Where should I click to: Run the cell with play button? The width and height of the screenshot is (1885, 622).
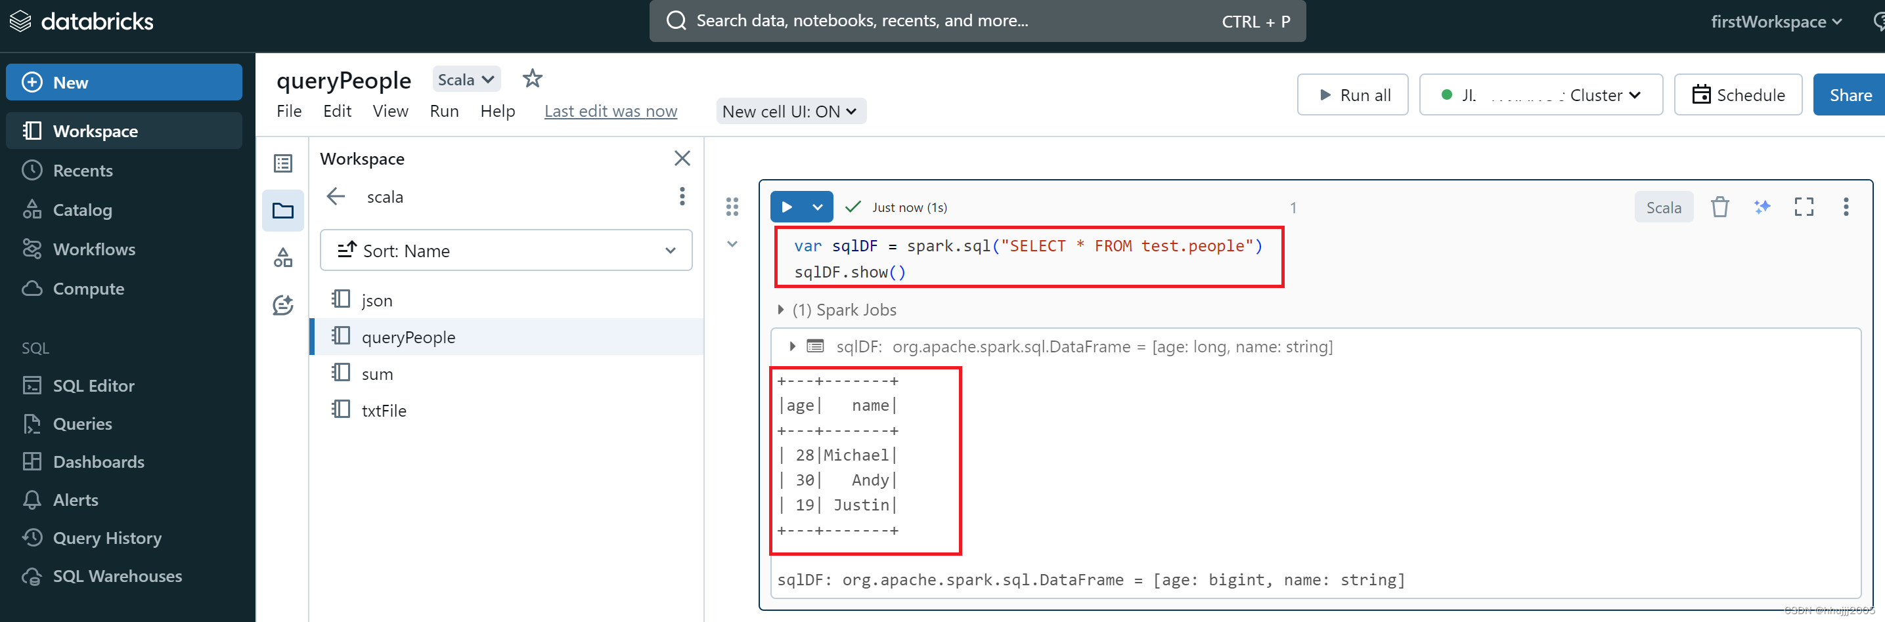point(787,207)
